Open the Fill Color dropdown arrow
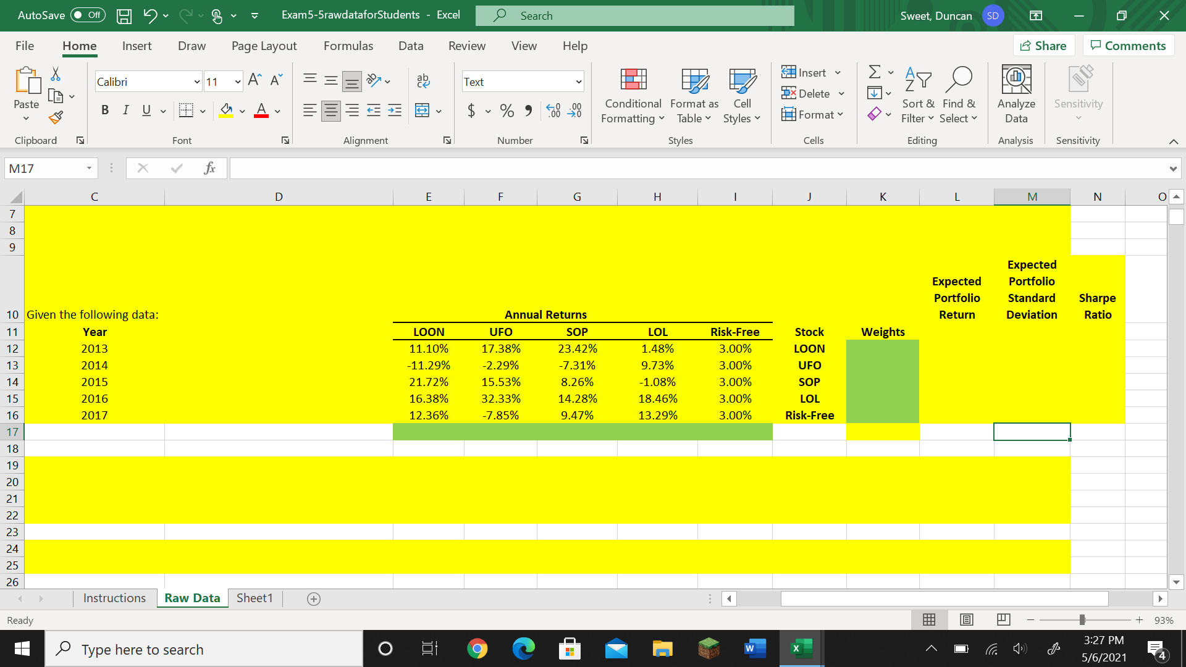The image size is (1186, 667). [242, 111]
